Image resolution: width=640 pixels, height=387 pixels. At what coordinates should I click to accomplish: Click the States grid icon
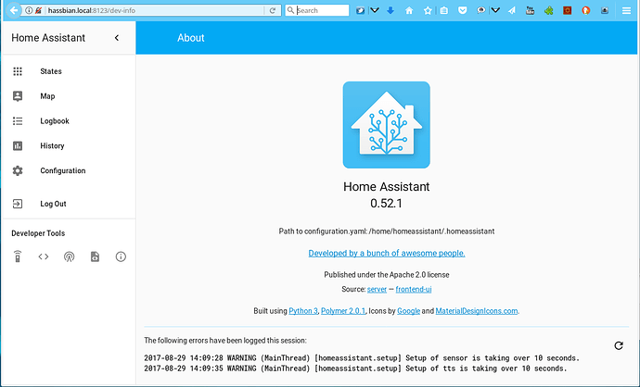tap(18, 71)
